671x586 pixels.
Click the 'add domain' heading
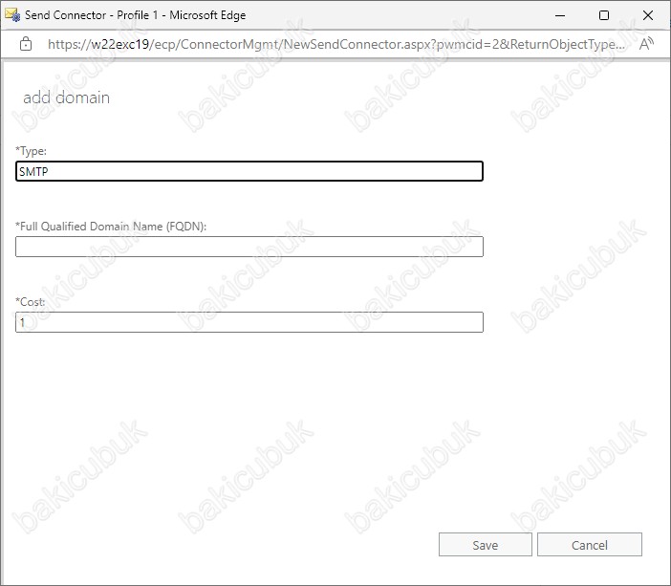click(x=66, y=98)
